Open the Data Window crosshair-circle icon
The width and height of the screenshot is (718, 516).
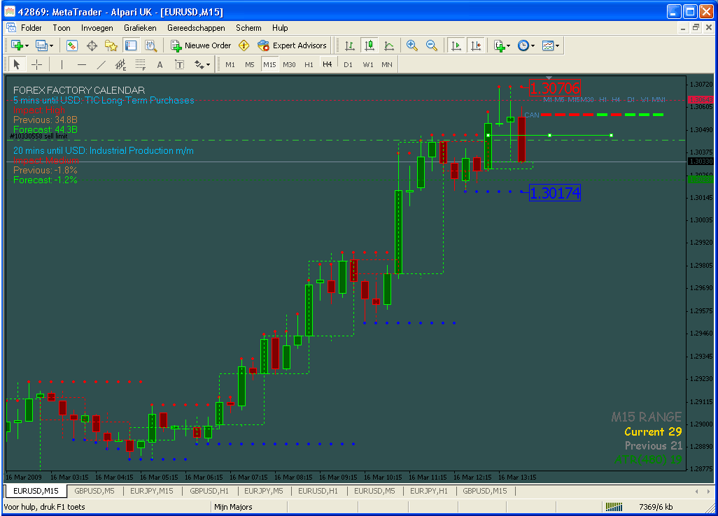click(92, 45)
